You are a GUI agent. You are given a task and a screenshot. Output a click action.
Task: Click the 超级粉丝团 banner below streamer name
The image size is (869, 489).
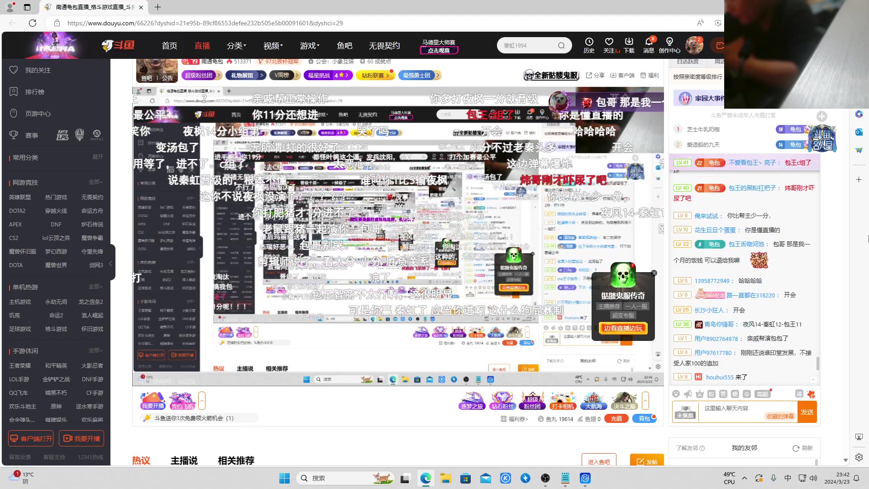click(202, 75)
